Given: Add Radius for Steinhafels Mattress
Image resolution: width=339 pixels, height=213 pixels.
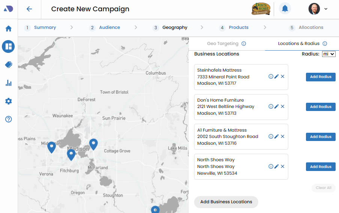Looking at the screenshot, I should pos(321,77).
